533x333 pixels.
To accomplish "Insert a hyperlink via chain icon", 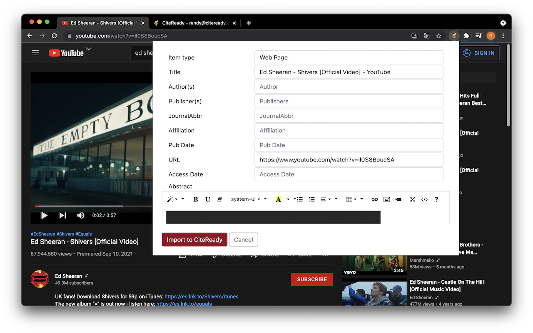I will coord(375,199).
